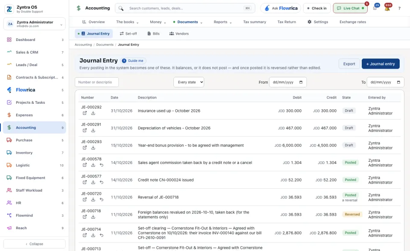Expand The books menu
The height and width of the screenshot is (251, 410).
(127, 22)
